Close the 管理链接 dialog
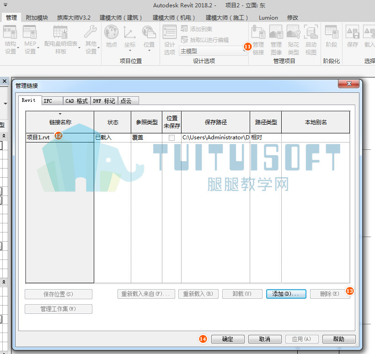375x354 pixels. (348, 84)
